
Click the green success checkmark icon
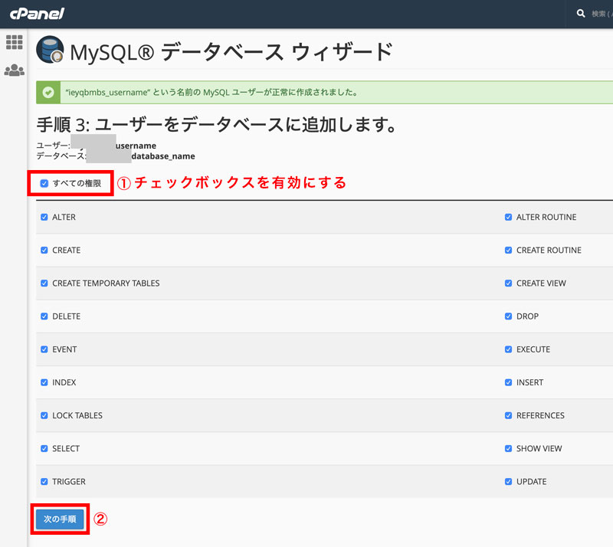click(48, 93)
